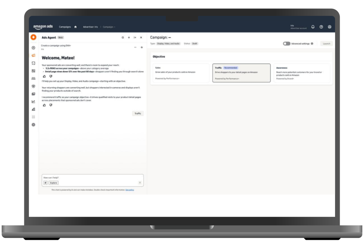
Task: Open the dotted grid apps icon in the sidebar
Action: click(x=33, y=117)
